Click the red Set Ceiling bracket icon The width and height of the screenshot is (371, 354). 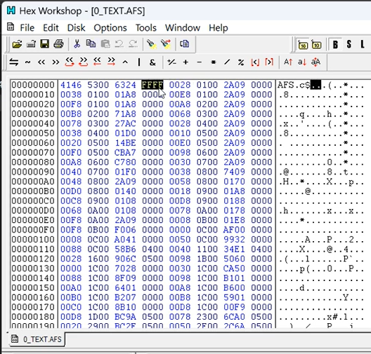point(269,62)
